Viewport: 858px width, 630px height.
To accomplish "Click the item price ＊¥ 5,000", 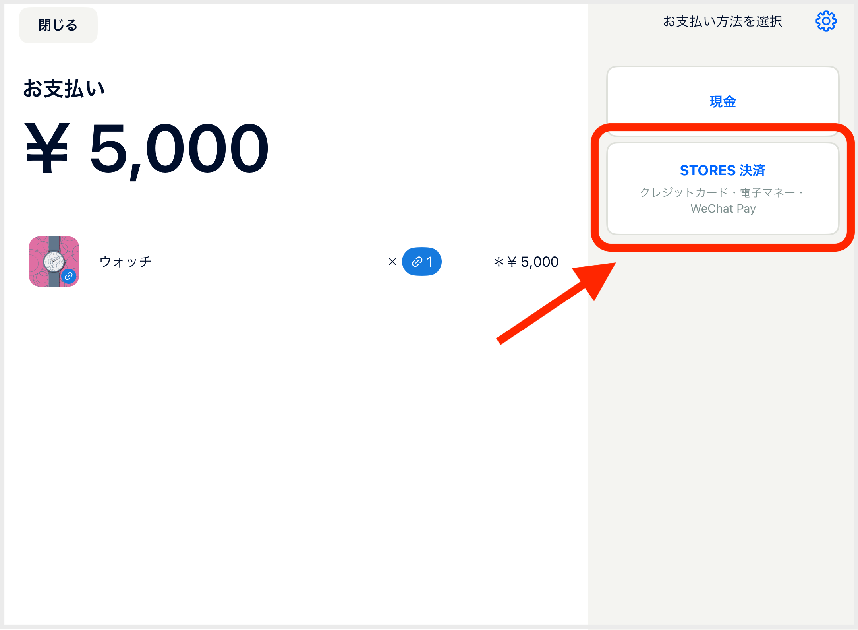I will pos(526,262).
